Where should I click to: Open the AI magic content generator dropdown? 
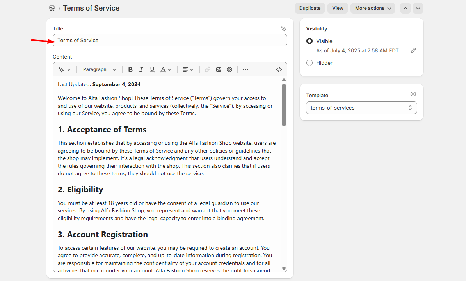pyautogui.click(x=64, y=69)
